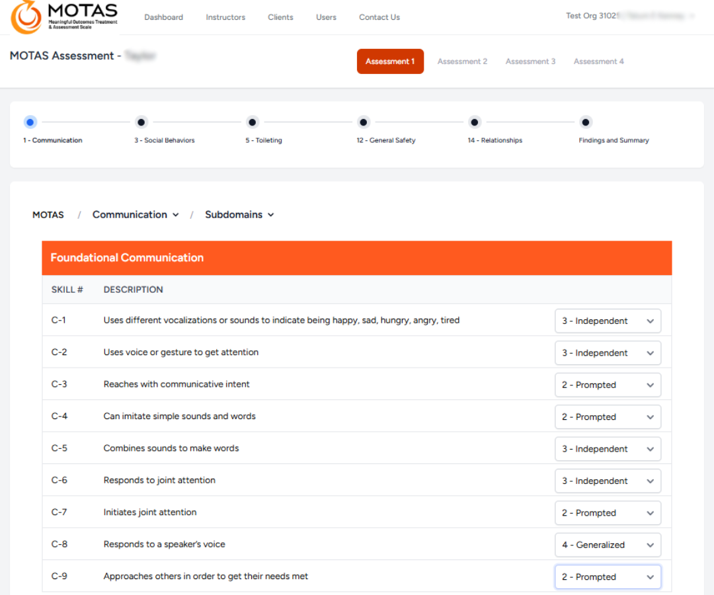The height and width of the screenshot is (595, 714).
Task: Open the Contact Us link
Action: pyautogui.click(x=379, y=17)
